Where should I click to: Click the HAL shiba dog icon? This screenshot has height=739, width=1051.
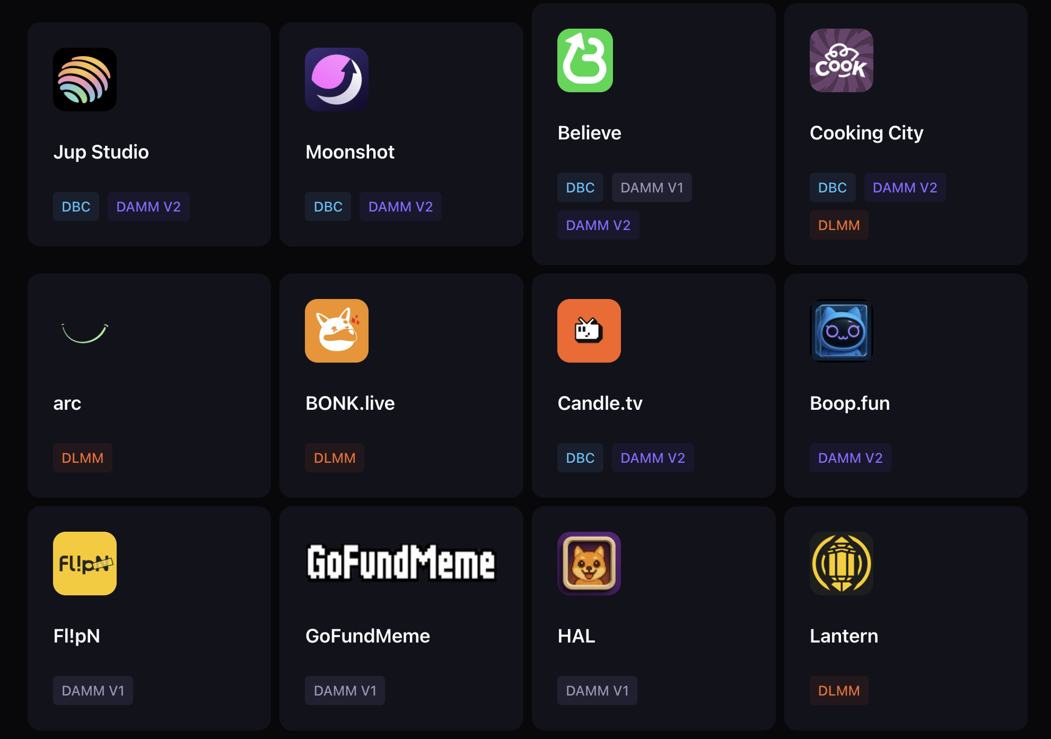pyautogui.click(x=589, y=564)
